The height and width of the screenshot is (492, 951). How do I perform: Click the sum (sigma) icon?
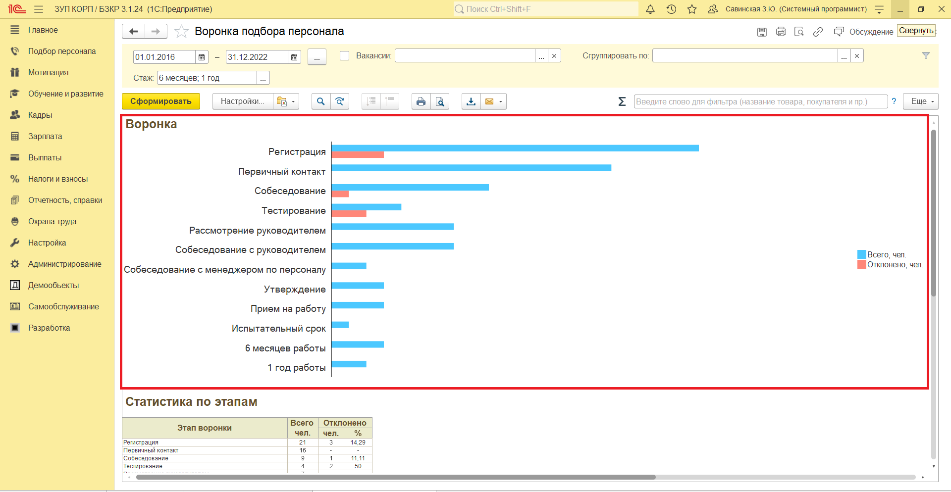[622, 101]
